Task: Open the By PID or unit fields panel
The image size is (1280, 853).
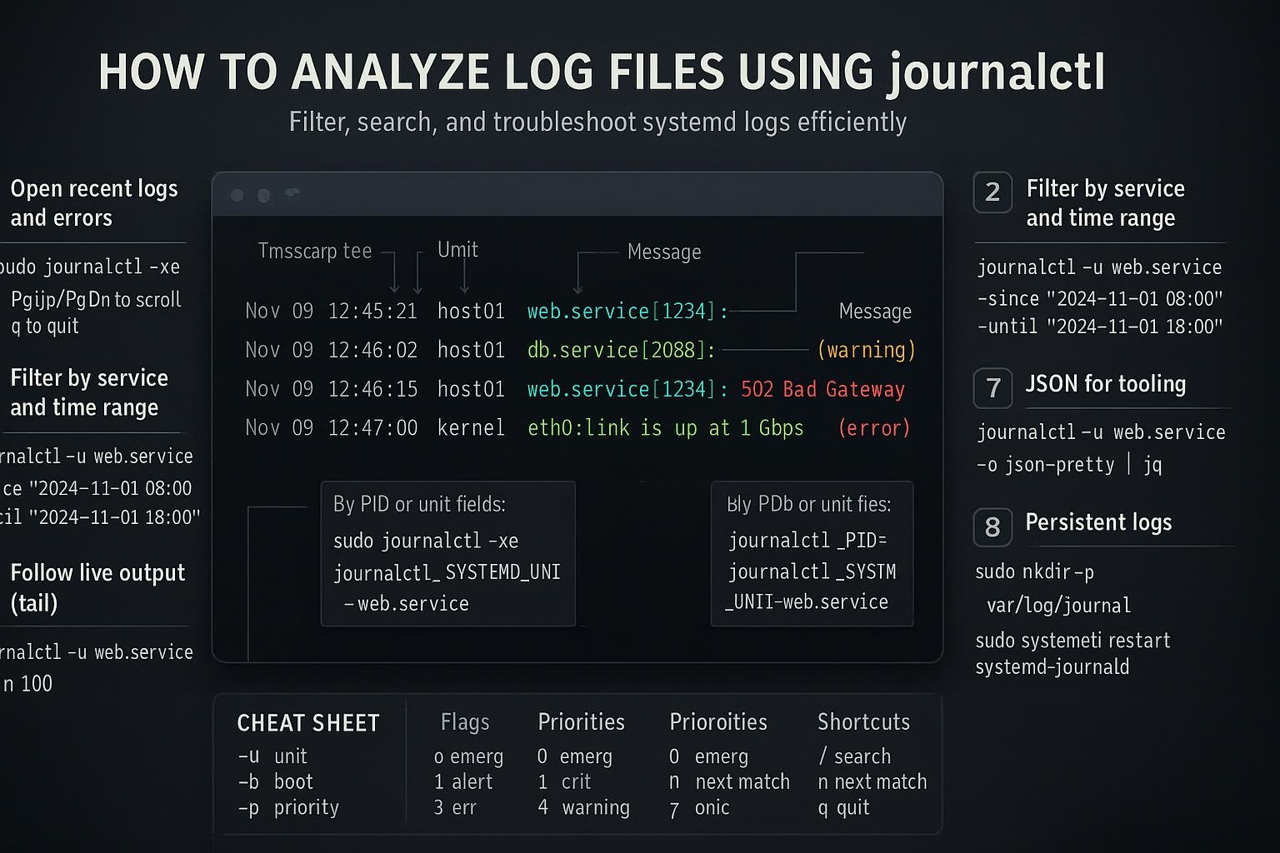Action: [x=447, y=553]
